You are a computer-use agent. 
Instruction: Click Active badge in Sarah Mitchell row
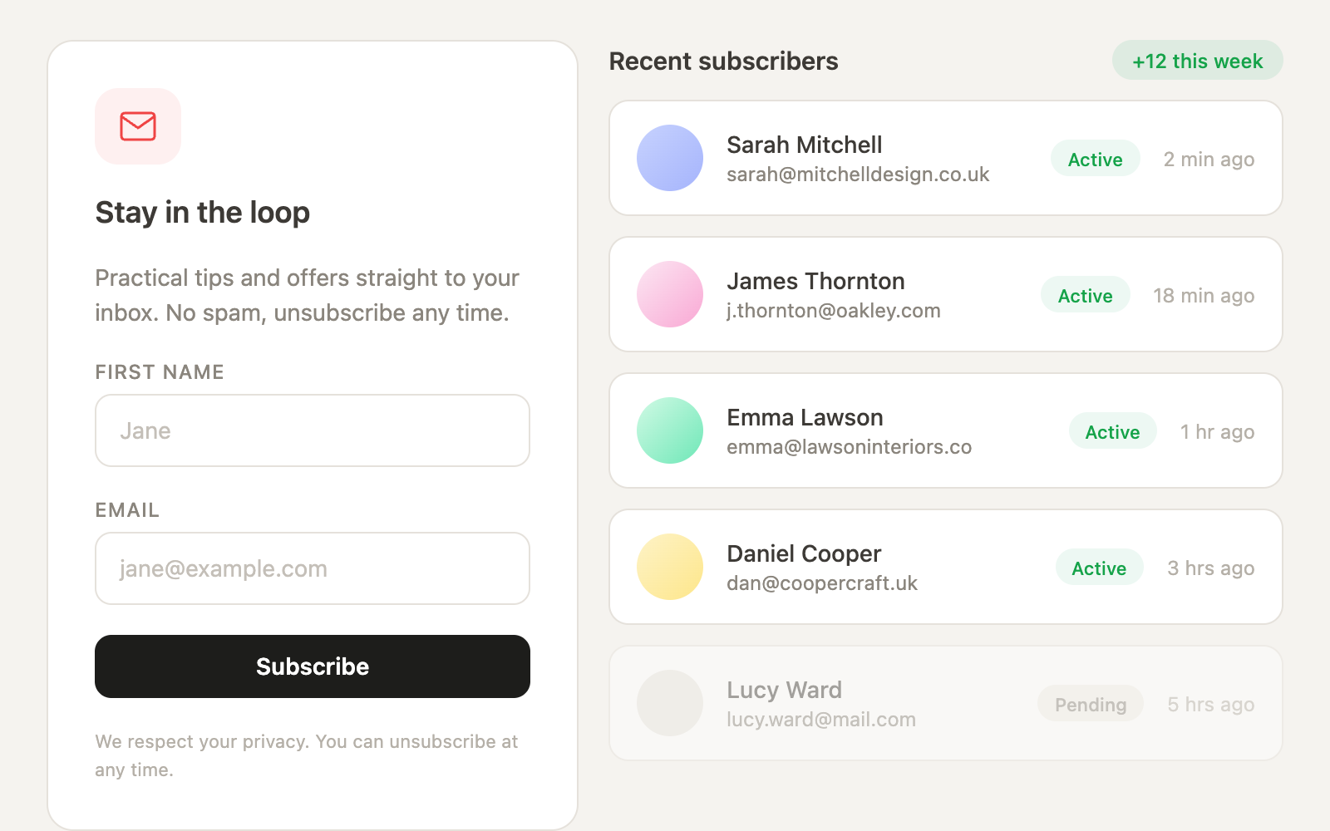1095,159
